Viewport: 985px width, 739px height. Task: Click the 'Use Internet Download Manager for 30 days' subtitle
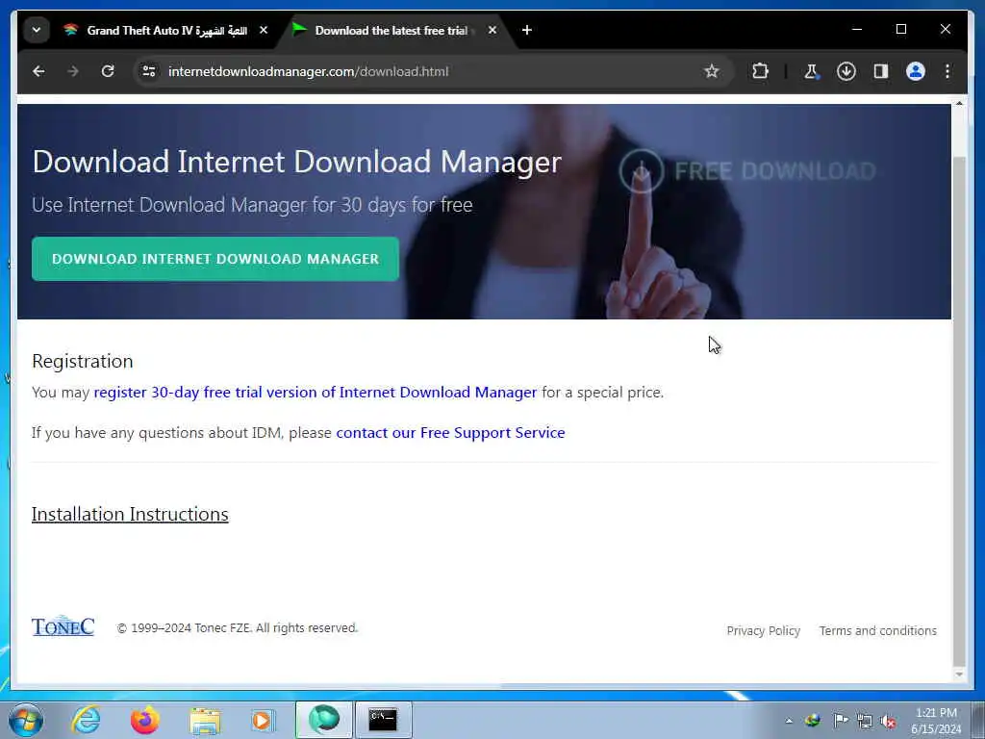pos(252,205)
